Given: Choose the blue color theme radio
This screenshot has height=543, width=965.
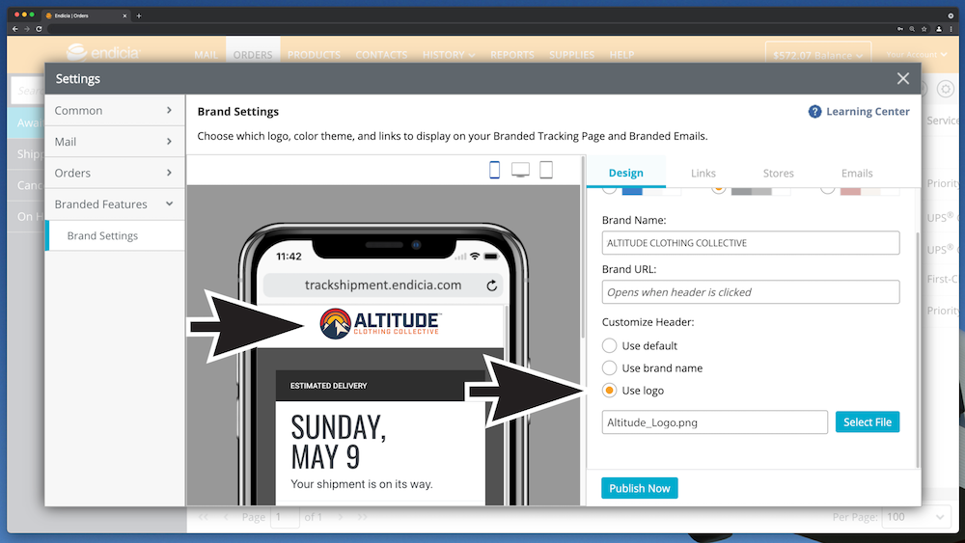Looking at the screenshot, I should pos(609,190).
